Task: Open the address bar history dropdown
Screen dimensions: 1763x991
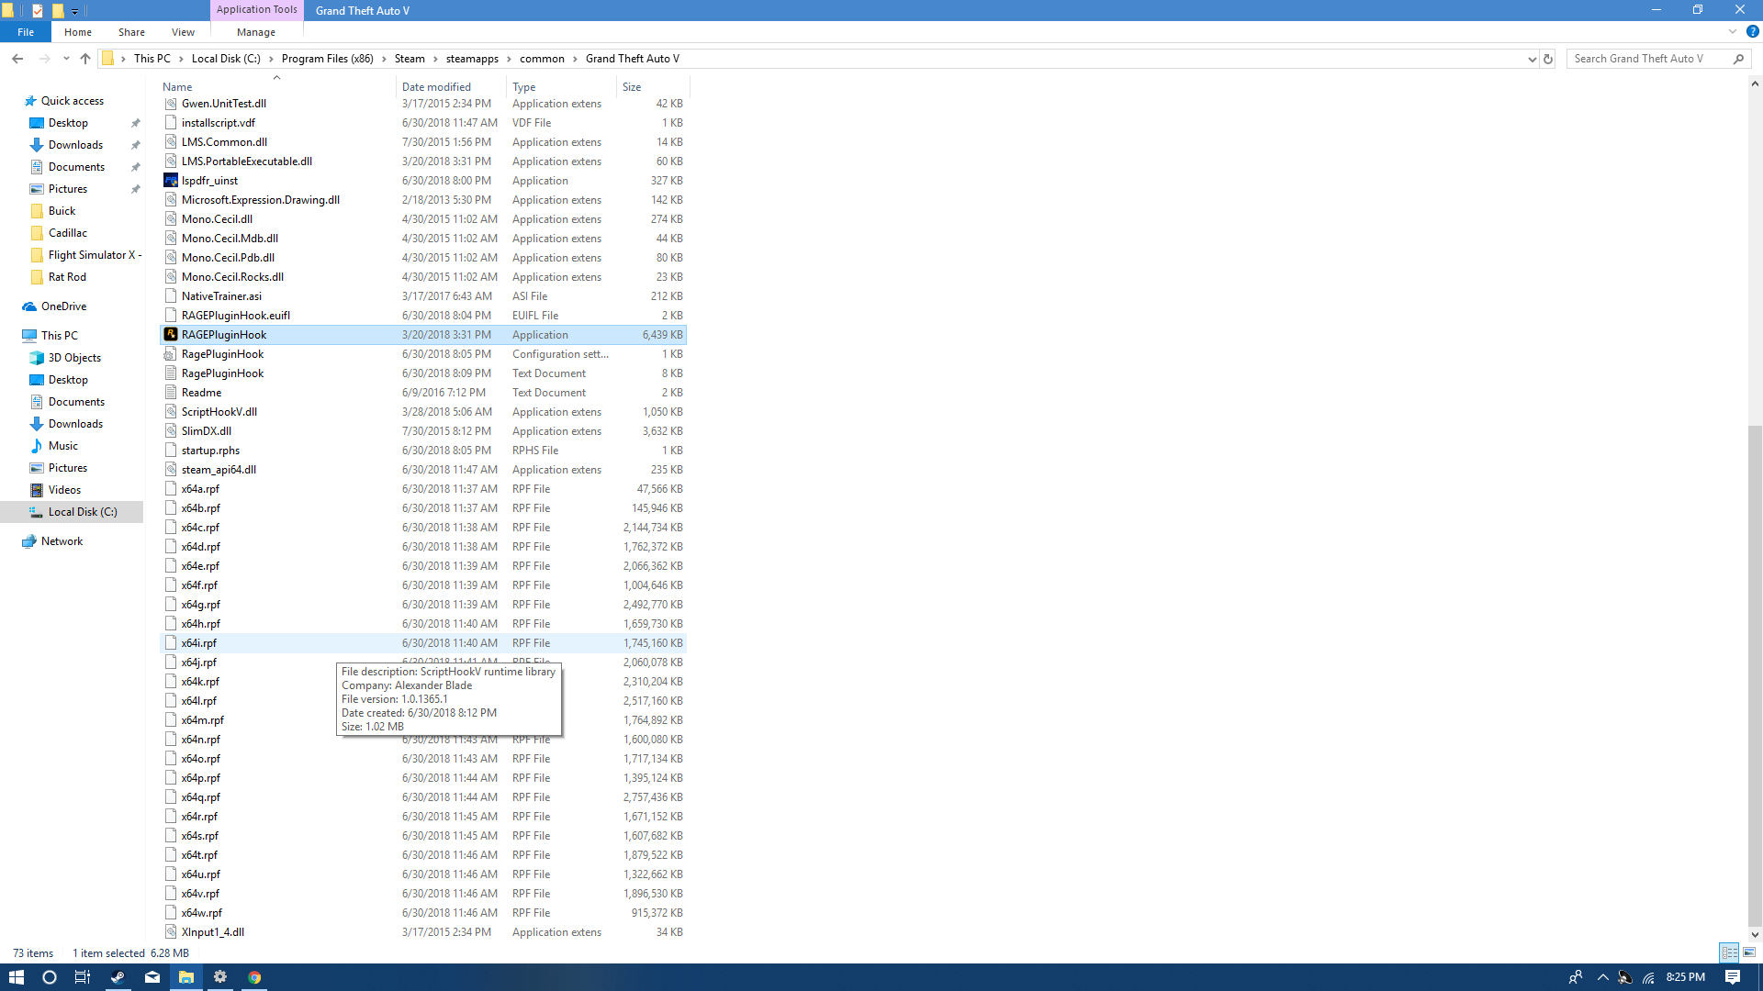Action: coord(1532,59)
